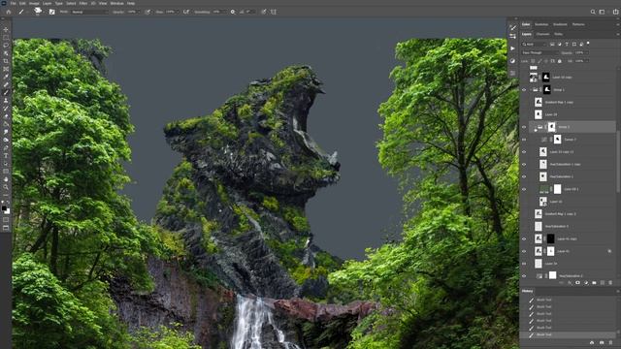Toggle Lock transparent pixels in Layers panel

coord(533,61)
